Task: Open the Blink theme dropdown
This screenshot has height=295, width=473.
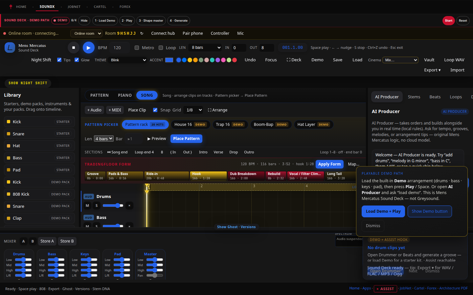Action: pyautogui.click(x=128, y=60)
